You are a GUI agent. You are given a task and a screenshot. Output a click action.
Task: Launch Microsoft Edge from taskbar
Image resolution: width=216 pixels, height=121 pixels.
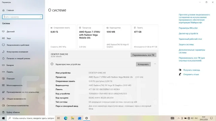click(x=65, y=118)
